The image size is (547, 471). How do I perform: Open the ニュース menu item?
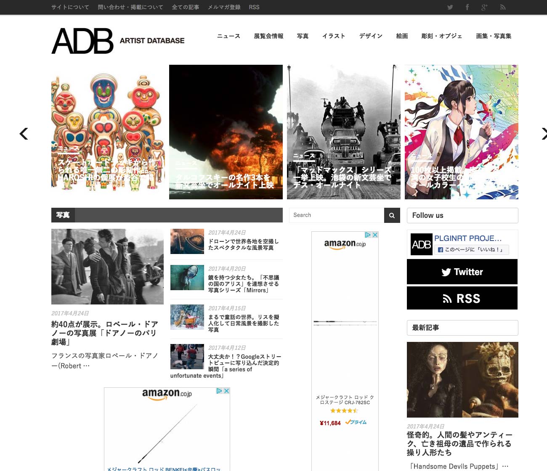228,36
